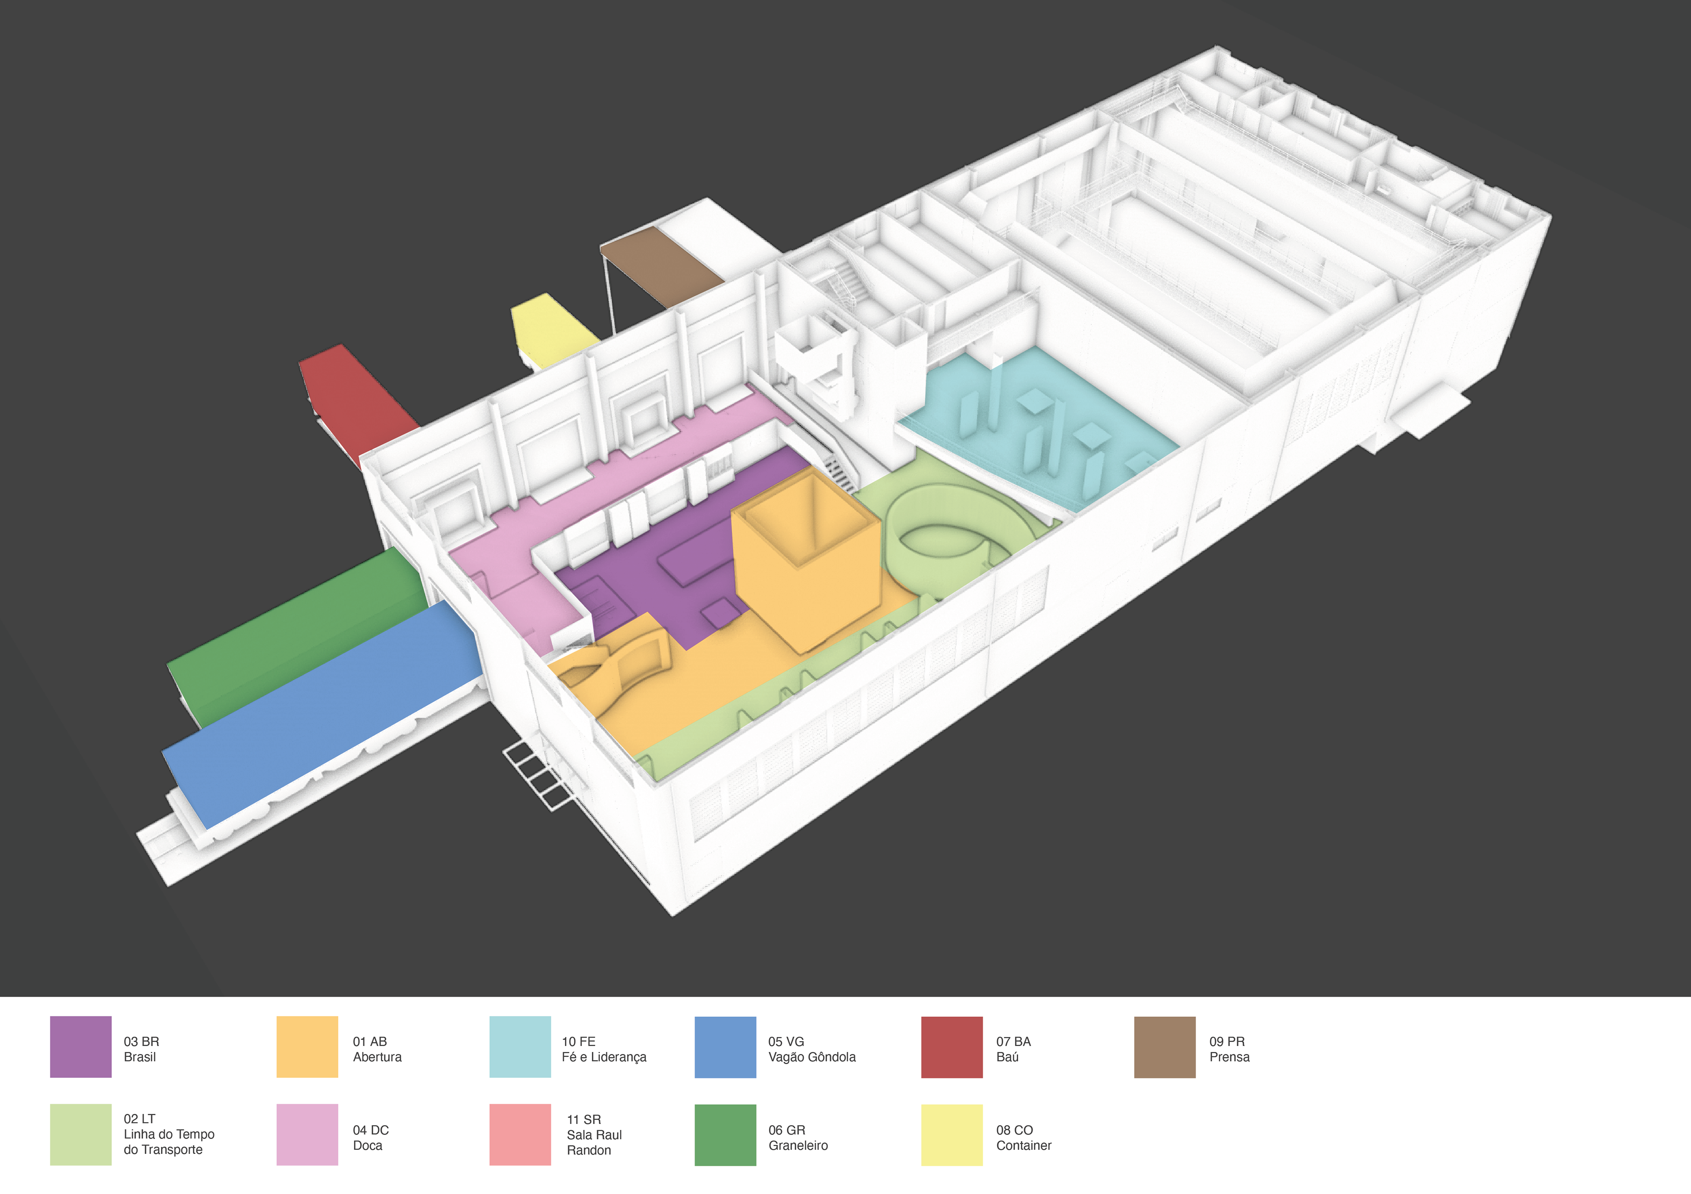Image resolution: width=1691 pixels, height=1194 pixels.
Task: Click the salmon 11 SR Sala Raul Randon swatch
Action: (x=520, y=1135)
